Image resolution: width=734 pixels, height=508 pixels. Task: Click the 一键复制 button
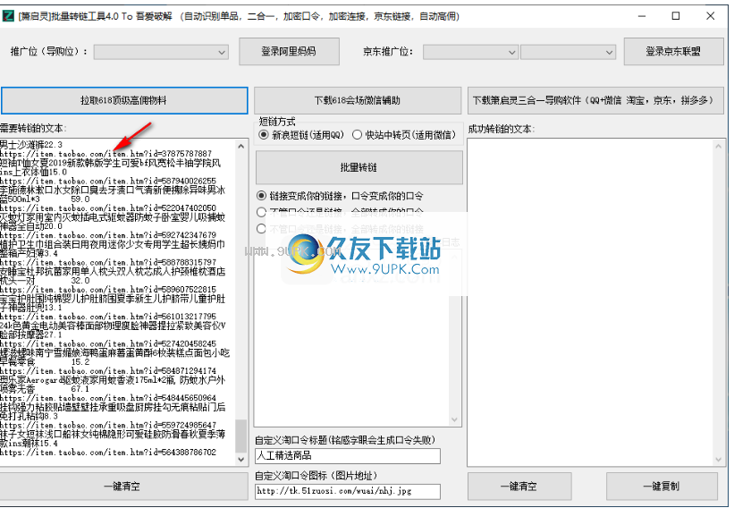click(x=662, y=486)
